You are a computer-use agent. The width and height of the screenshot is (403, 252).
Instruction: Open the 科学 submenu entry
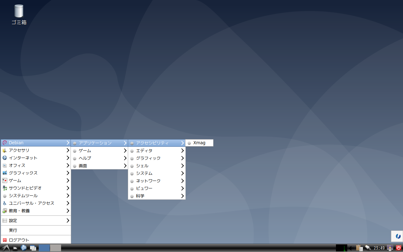(x=157, y=196)
